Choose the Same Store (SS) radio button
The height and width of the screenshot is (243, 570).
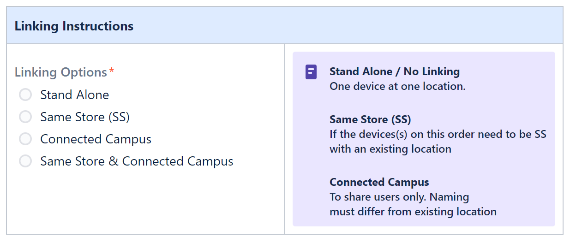point(25,117)
